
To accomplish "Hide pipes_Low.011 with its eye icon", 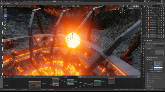I will click(x=162, y=36).
